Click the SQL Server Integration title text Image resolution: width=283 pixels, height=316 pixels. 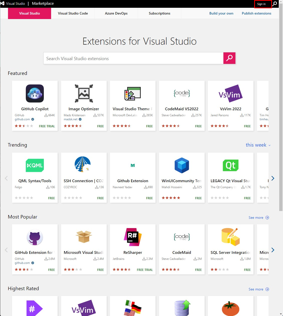click(230, 252)
